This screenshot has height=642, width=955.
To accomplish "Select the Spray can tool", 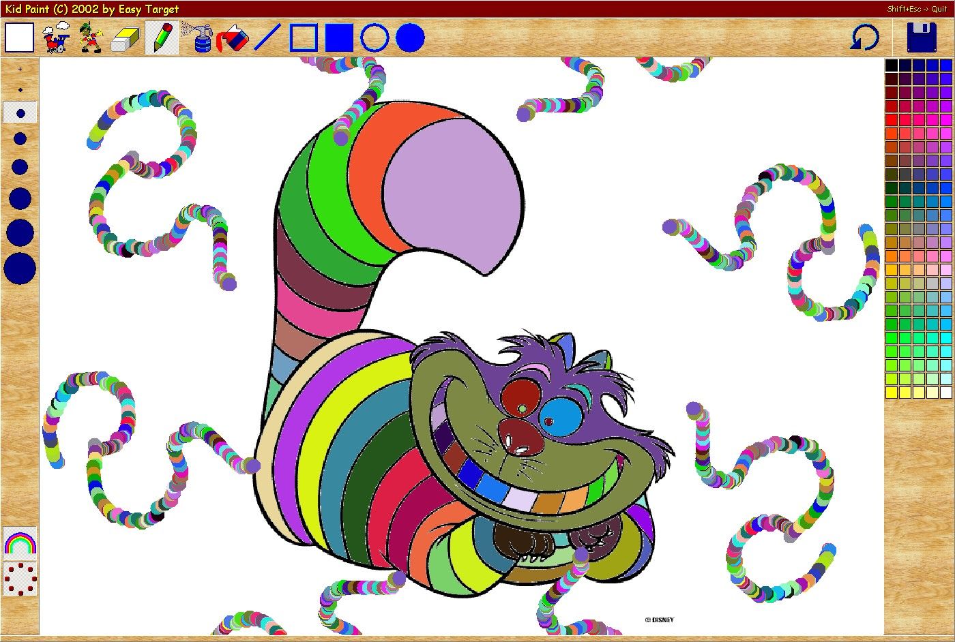I will (197, 37).
